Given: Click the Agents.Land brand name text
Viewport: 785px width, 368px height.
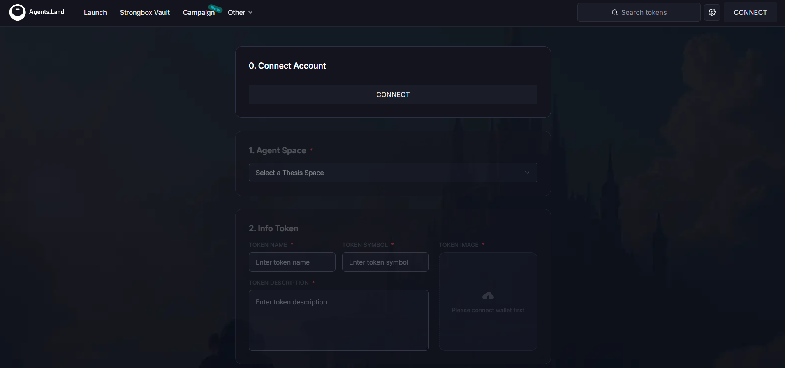Looking at the screenshot, I should [x=46, y=12].
